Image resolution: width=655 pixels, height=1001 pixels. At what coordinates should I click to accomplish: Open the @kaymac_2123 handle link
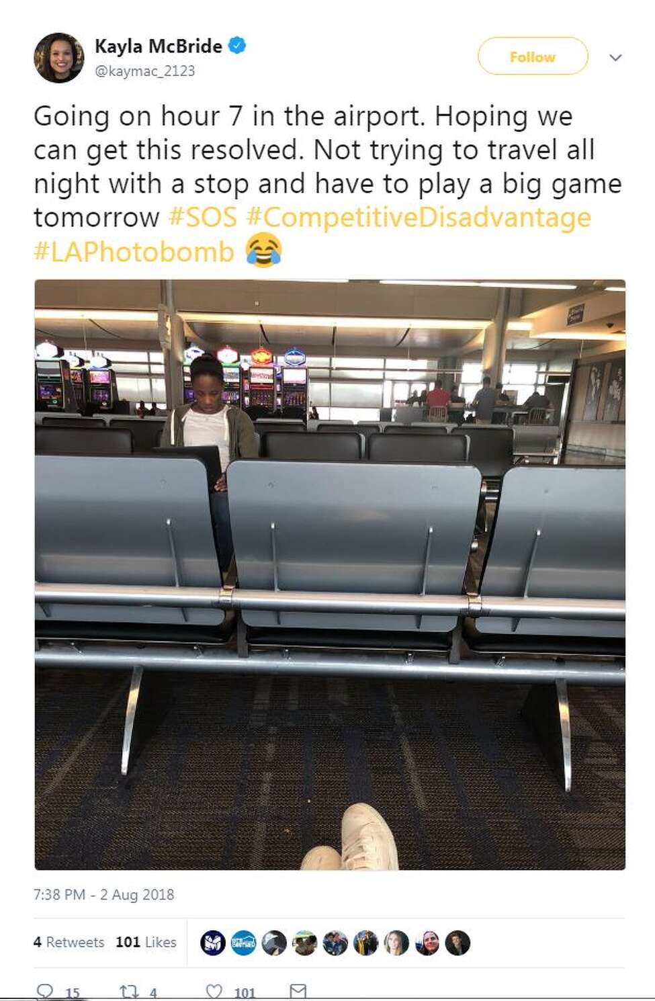tap(144, 71)
